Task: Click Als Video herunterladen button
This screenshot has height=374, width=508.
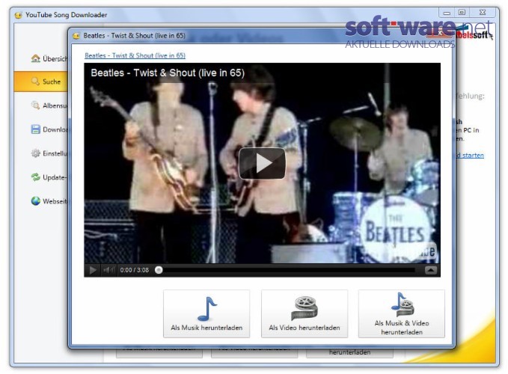Action: [305, 313]
